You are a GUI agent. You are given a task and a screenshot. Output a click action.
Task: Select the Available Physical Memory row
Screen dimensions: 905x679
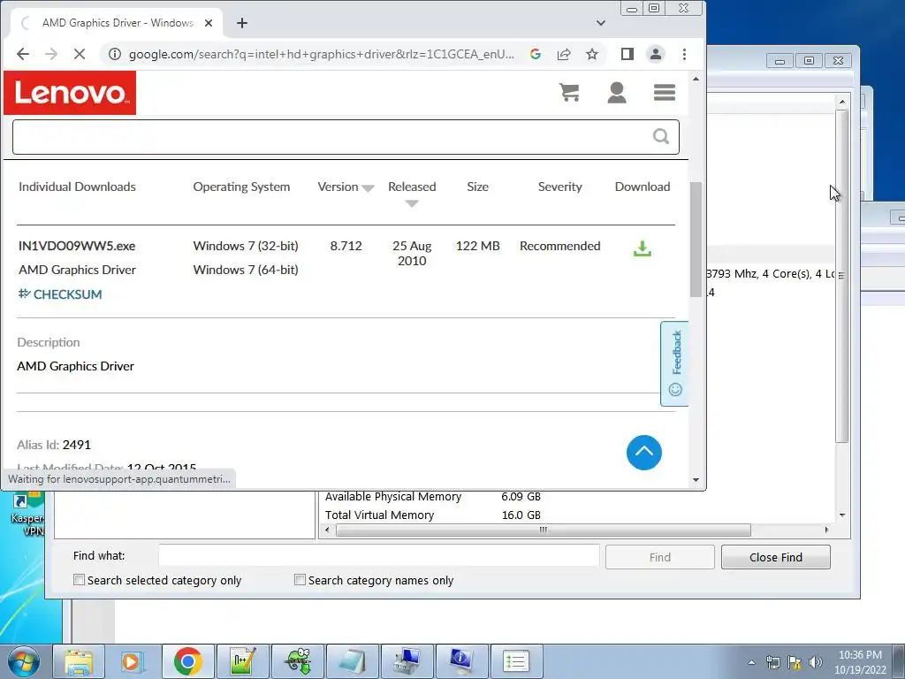(x=433, y=497)
